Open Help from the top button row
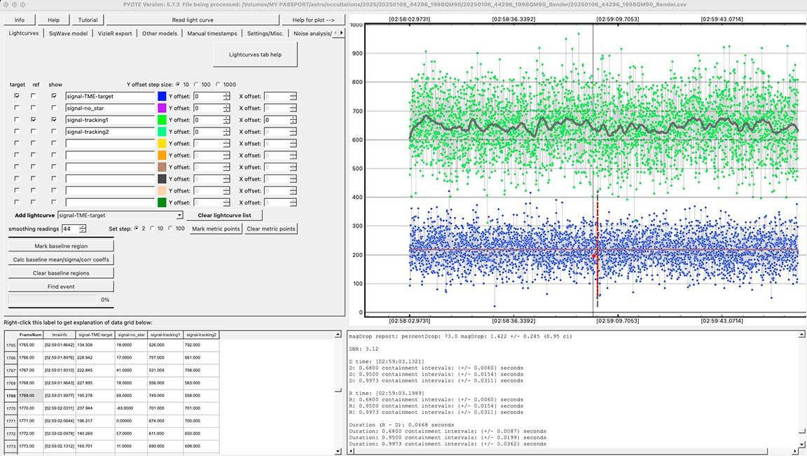 tap(53, 20)
